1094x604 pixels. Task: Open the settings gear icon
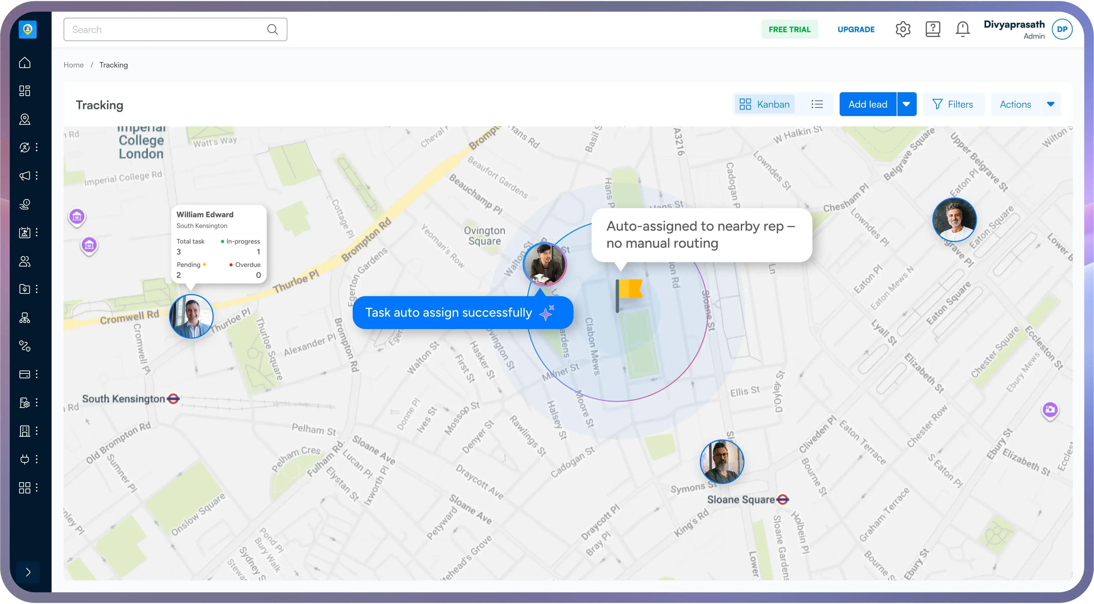(903, 29)
